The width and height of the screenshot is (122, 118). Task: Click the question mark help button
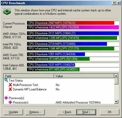(x=114, y=3)
